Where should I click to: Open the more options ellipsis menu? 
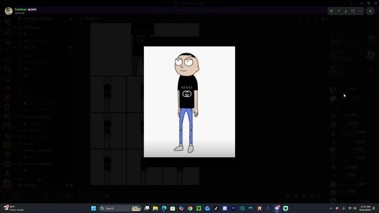click(360, 11)
